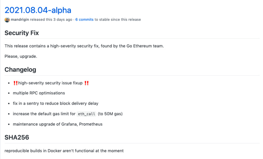Viewport: 263px width, 159px height.
Task: Click the 'multiple RPC optimisations' bullet text
Action: coord(39,93)
